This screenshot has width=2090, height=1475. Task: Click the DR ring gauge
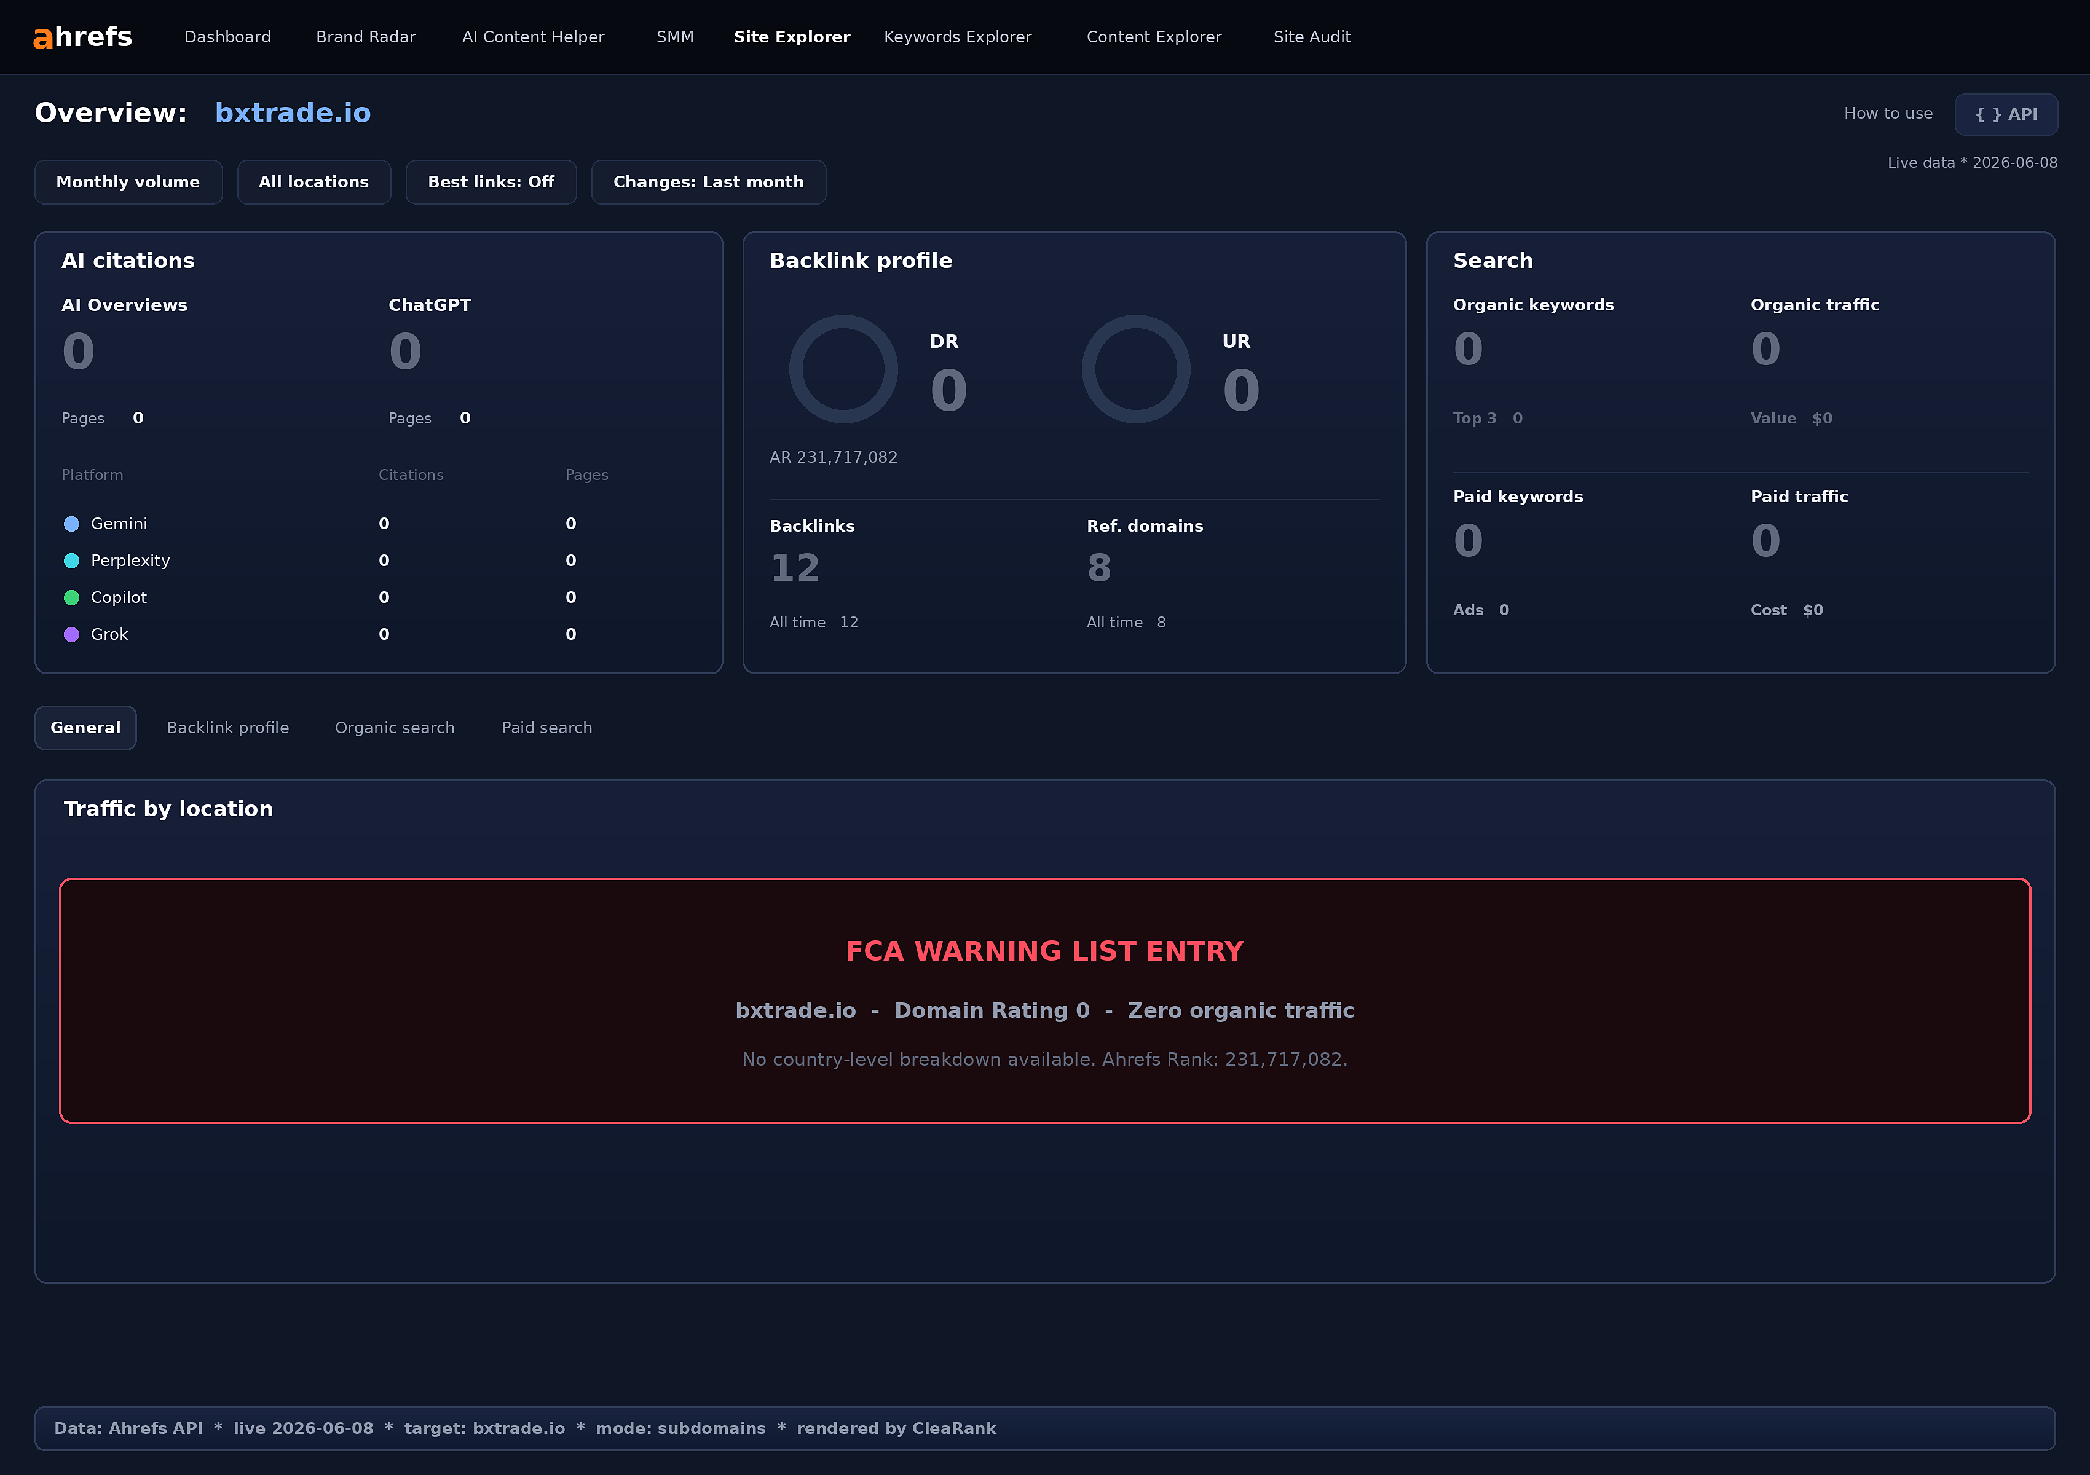click(843, 369)
